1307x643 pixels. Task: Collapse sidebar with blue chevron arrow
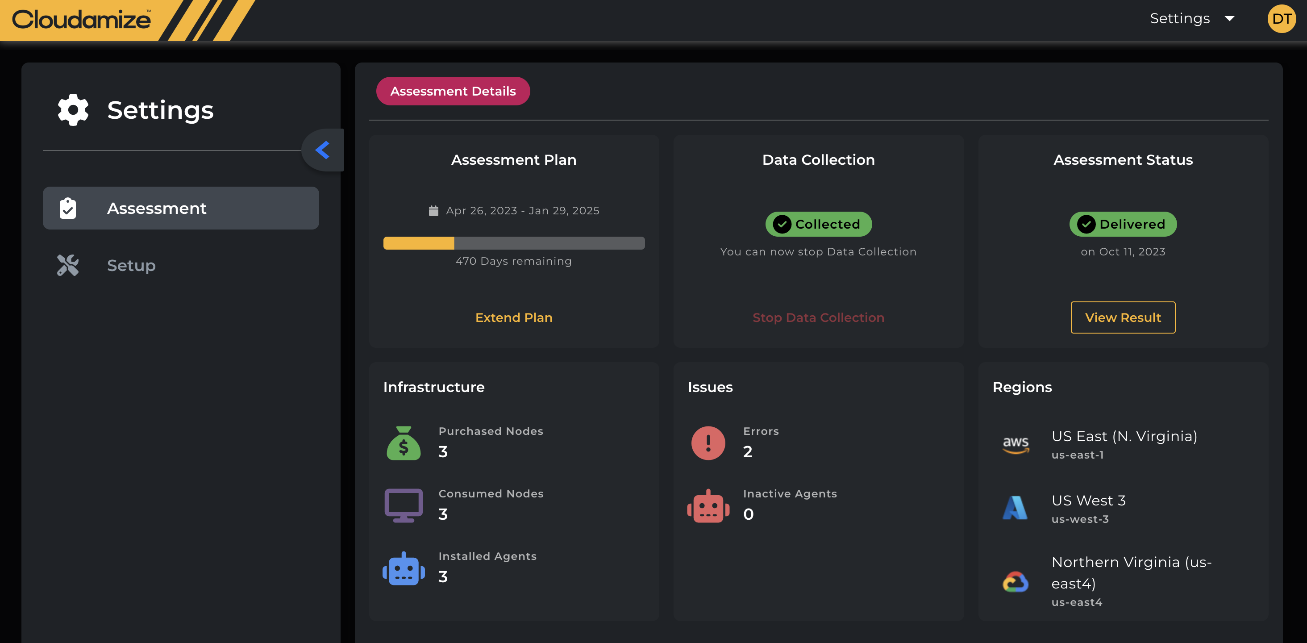click(323, 150)
